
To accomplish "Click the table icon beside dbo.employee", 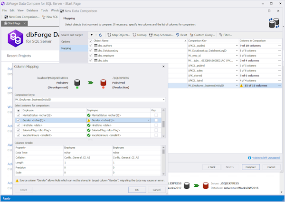I will tap(96, 56).
